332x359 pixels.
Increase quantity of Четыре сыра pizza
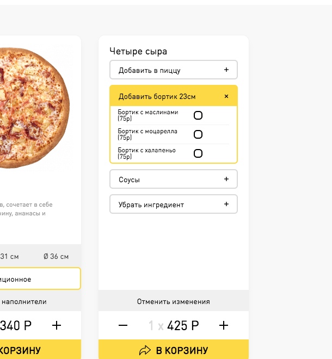coord(223,326)
